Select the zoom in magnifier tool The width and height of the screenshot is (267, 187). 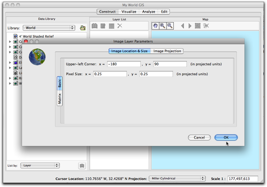163,26
